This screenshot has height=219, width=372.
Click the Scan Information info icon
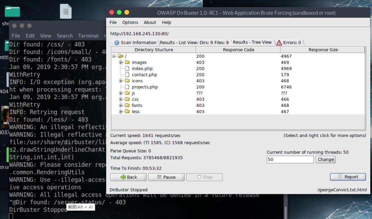117,43
